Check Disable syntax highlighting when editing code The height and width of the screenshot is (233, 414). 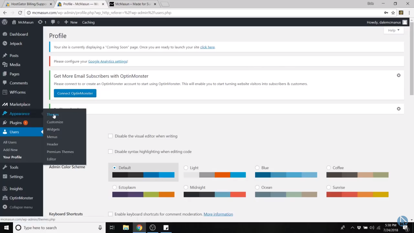[x=110, y=152]
